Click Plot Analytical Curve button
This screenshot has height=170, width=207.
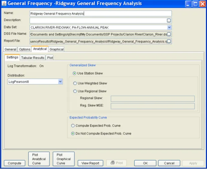point(39,159)
